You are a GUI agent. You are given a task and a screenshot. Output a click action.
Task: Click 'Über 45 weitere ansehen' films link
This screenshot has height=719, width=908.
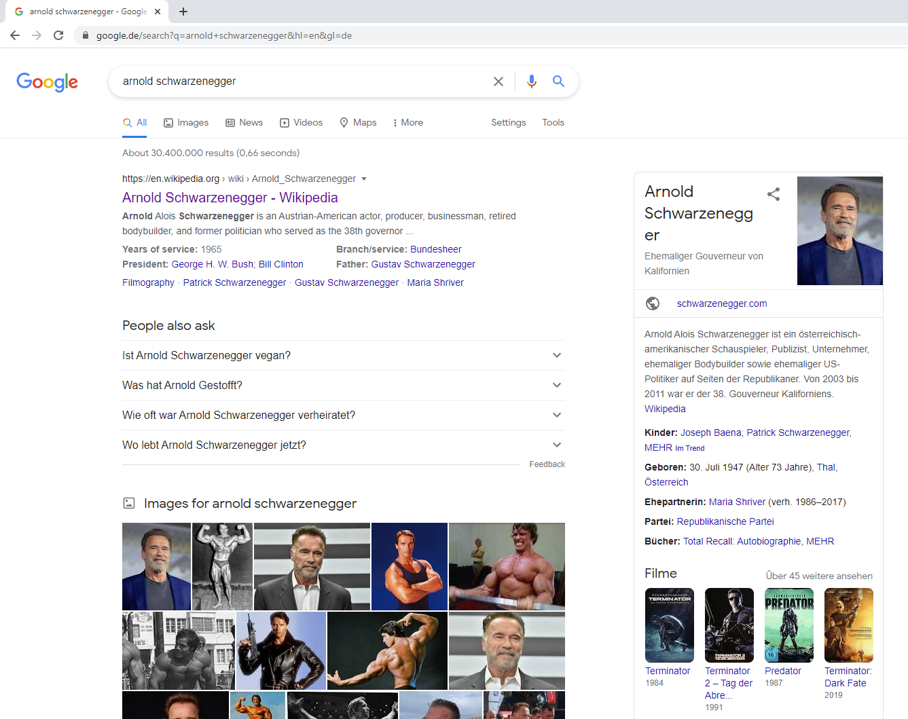coord(819,576)
